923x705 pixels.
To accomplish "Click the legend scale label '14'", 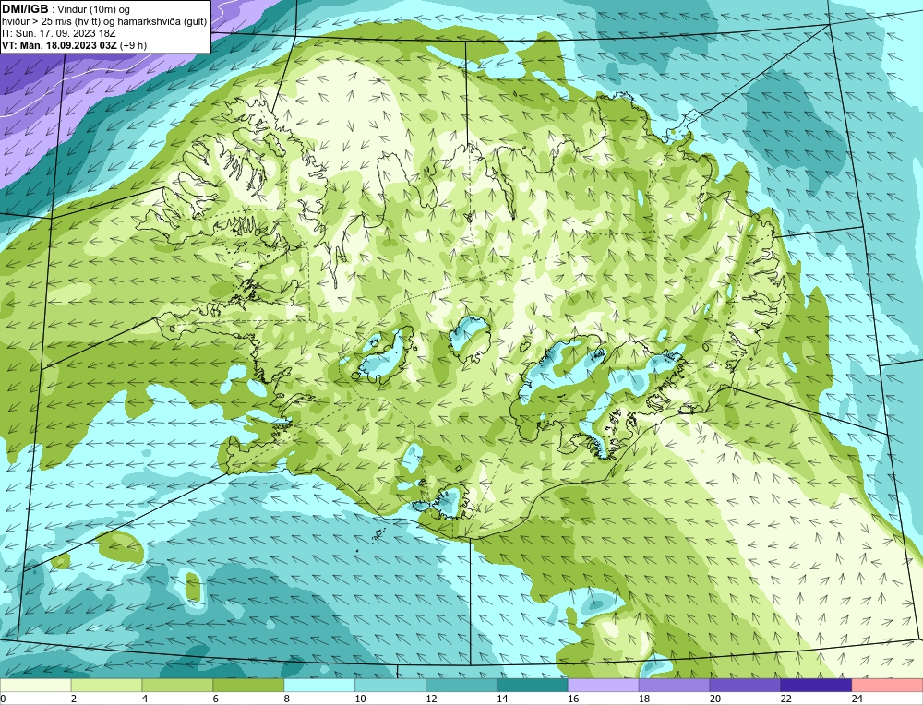I will pyautogui.click(x=502, y=699).
